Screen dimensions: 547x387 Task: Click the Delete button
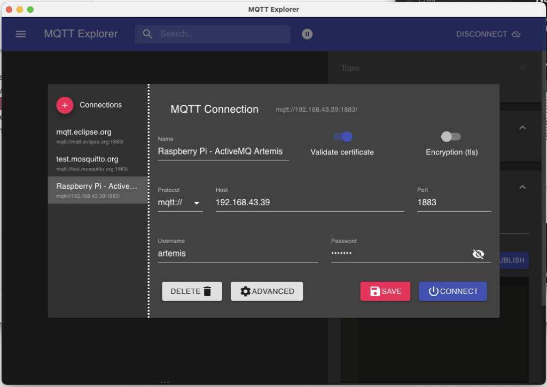click(192, 291)
